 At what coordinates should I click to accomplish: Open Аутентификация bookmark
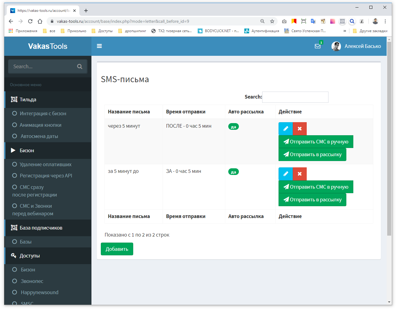click(x=262, y=31)
